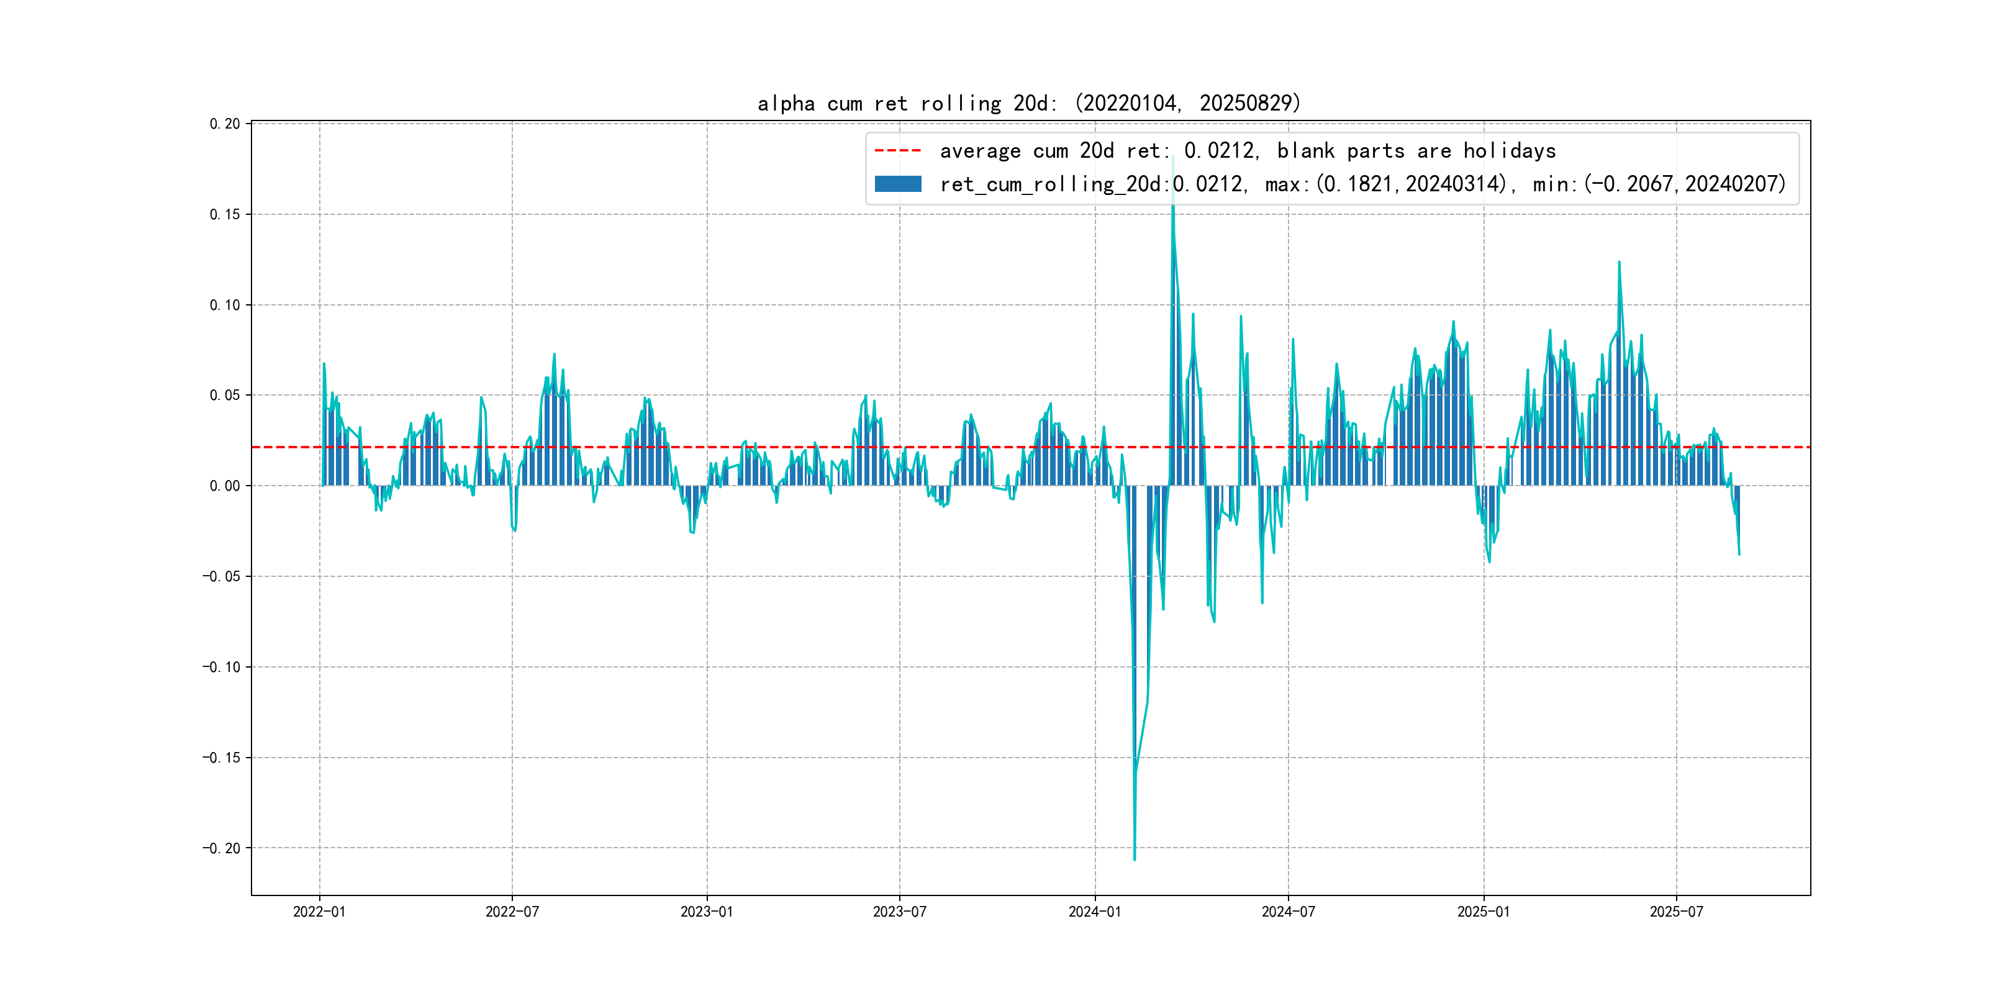
Task: Click the 2023-01 x-axis tick label
Action: tap(706, 912)
